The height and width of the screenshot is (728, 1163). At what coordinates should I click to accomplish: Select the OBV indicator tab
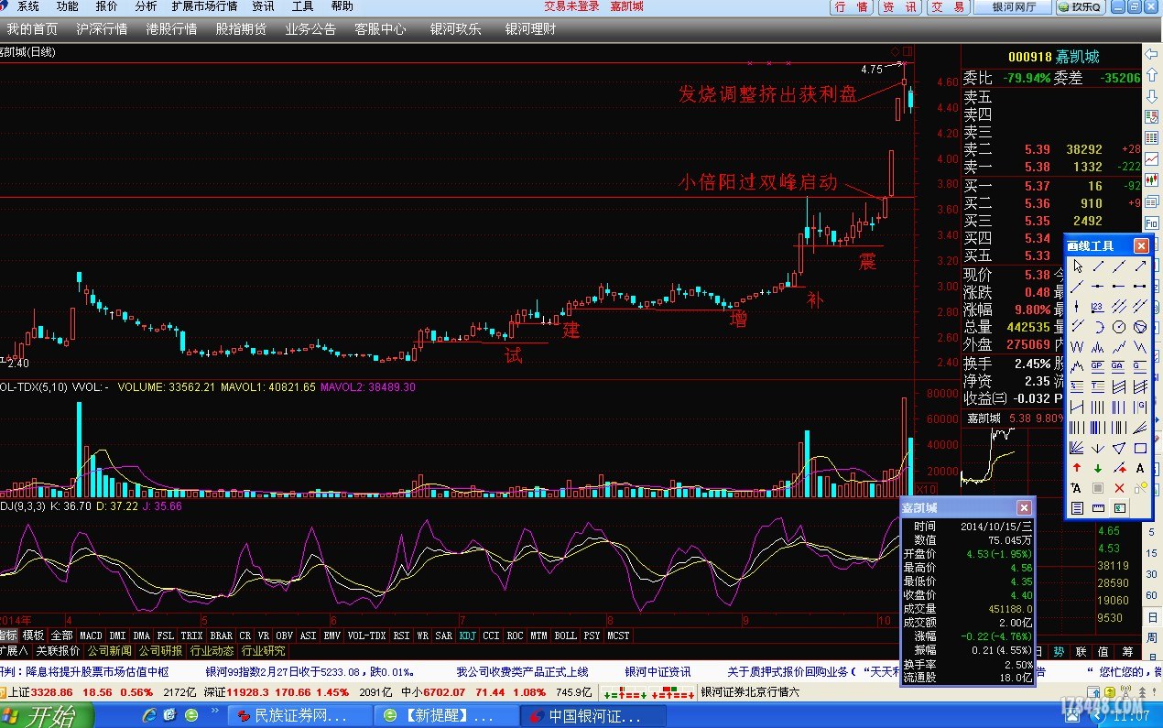[285, 636]
